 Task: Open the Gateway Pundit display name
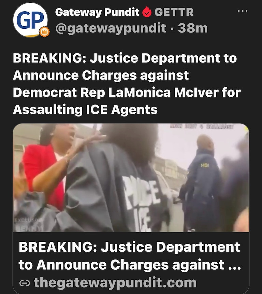[x=97, y=12]
